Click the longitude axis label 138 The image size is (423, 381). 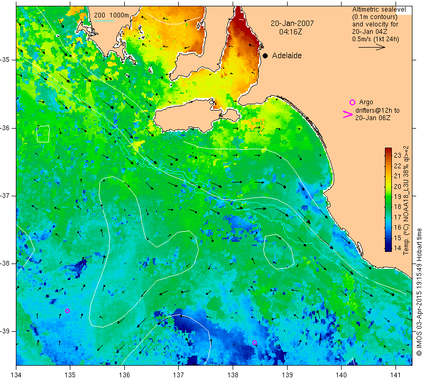pos(233,375)
